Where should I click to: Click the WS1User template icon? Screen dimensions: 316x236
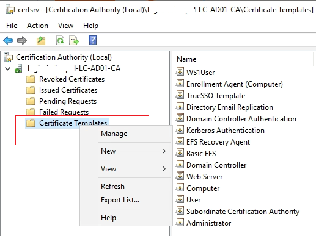(x=180, y=71)
